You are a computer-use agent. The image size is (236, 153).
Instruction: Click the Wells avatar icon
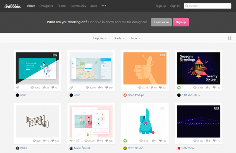[x=17, y=148]
